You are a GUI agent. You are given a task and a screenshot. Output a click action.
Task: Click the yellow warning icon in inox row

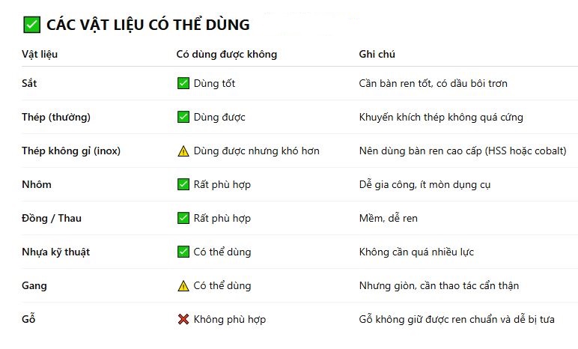[x=183, y=151]
